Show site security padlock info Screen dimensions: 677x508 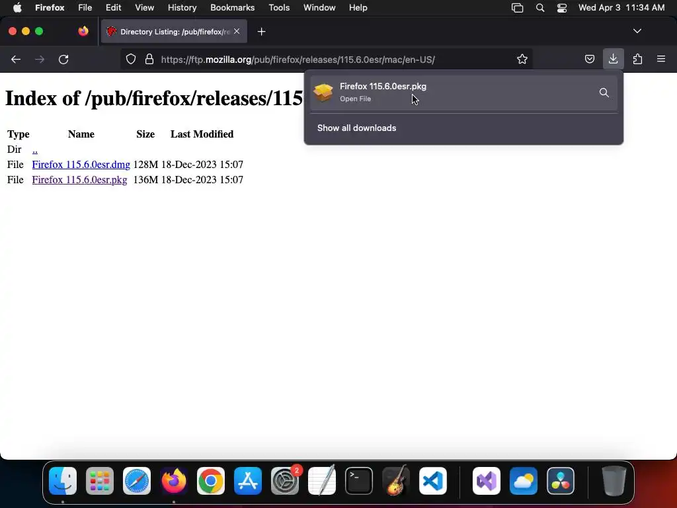pyautogui.click(x=149, y=59)
